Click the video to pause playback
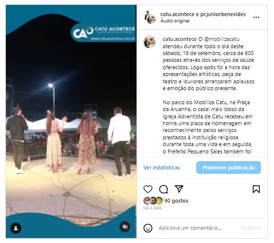This screenshot has height=243, width=274. [x=71, y=121]
